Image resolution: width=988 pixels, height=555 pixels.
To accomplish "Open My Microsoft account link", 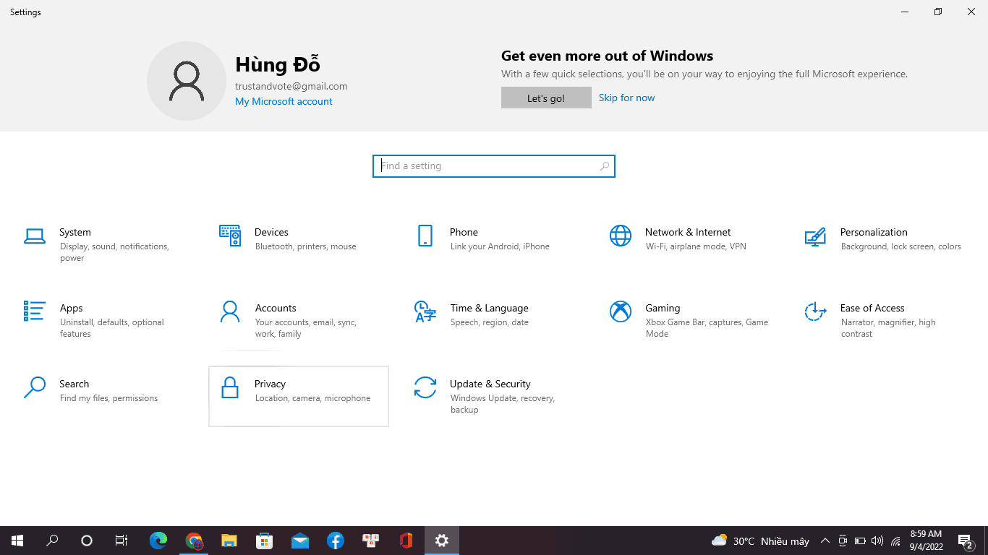I will [284, 101].
